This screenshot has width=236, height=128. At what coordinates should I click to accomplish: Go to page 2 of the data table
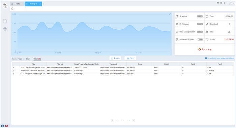(x=123, y=121)
